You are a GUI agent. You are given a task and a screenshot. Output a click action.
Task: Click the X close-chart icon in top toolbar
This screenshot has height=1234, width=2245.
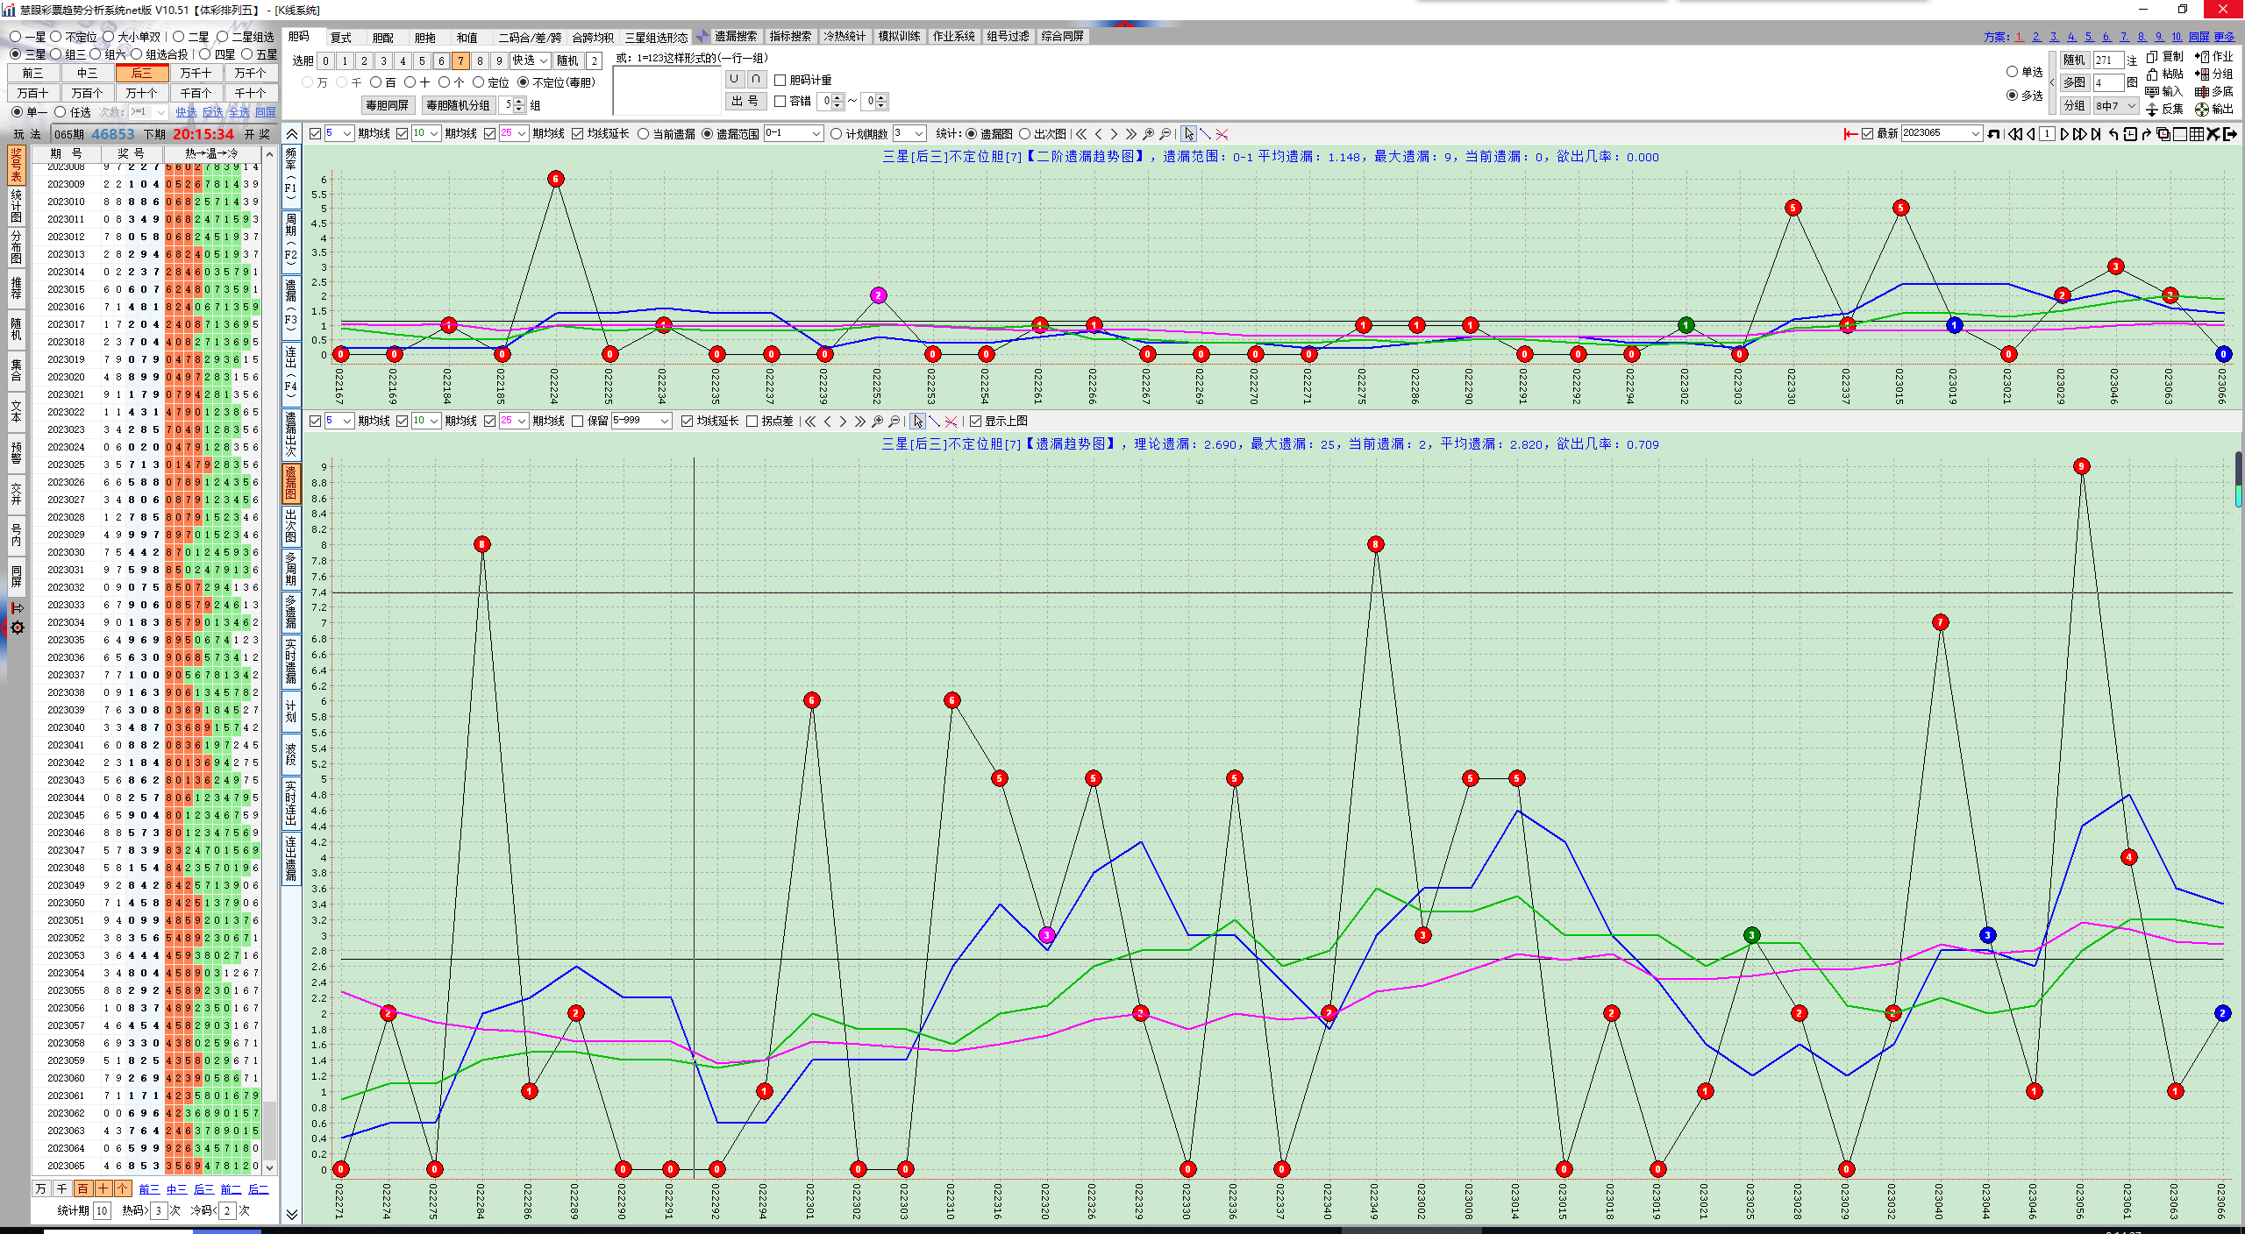pyautogui.click(x=2213, y=134)
